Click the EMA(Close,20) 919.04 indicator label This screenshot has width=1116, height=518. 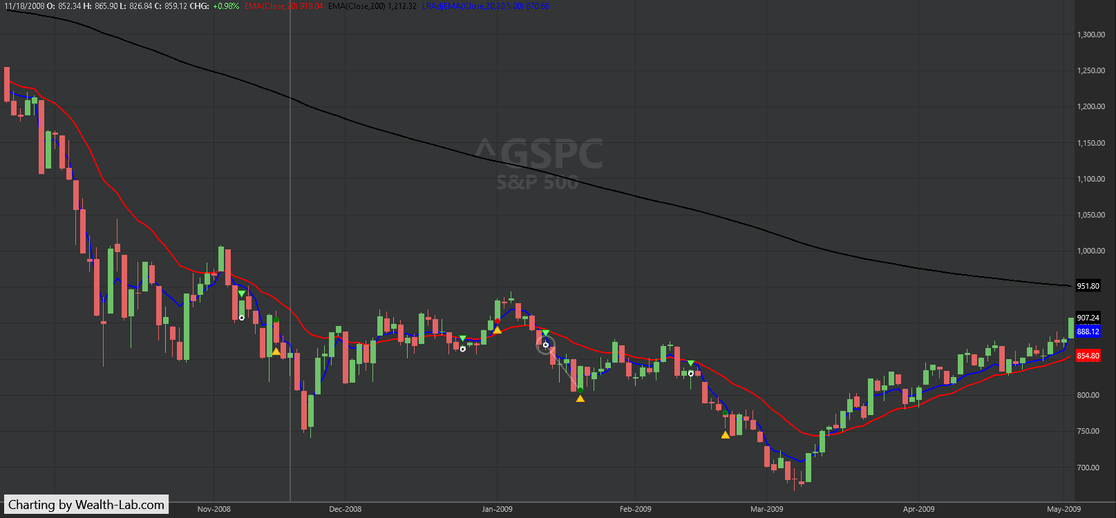click(283, 6)
